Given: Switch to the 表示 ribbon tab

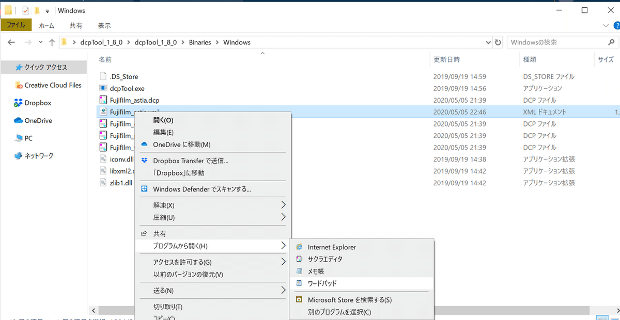Looking at the screenshot, I should click(x=104, y=25).
